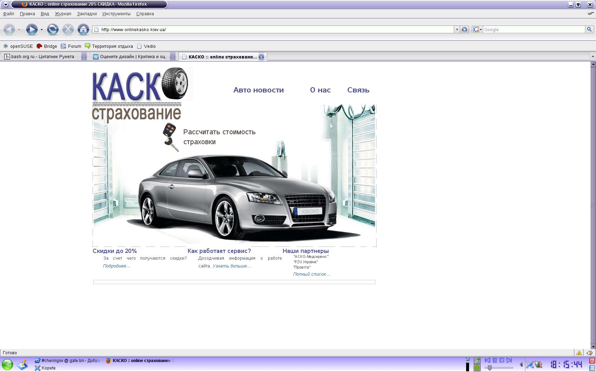Expand the URL bar history dropdown
Viewport: 596px width, 372px height.
457,29
